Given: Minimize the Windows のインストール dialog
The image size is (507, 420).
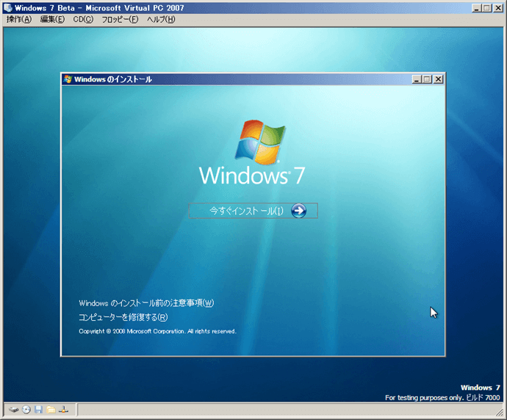Looking at the screenshot, I should tap(417, 79).
